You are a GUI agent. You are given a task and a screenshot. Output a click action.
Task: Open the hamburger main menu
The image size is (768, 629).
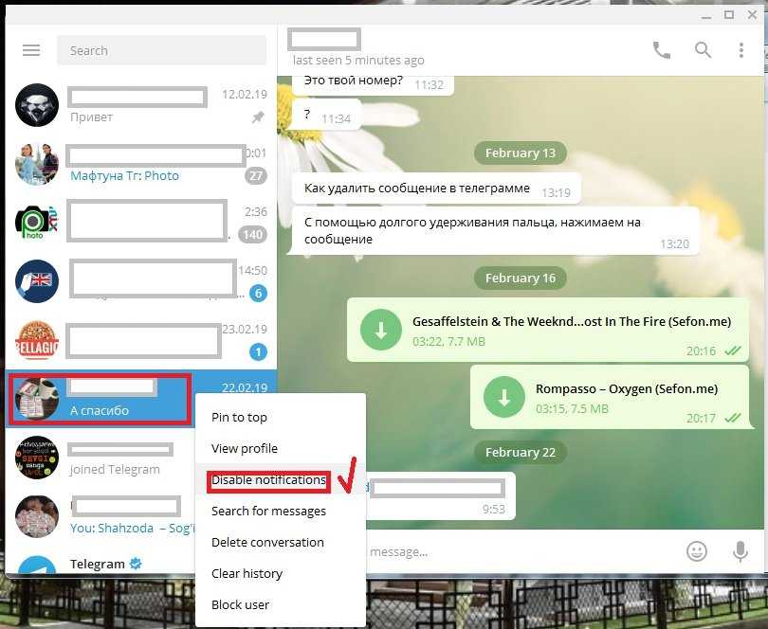coord(31,50)
